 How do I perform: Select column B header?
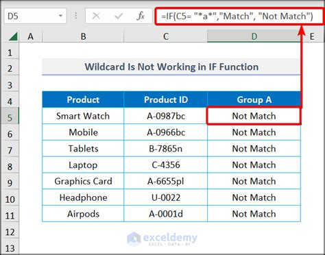[x=83, y=36]
